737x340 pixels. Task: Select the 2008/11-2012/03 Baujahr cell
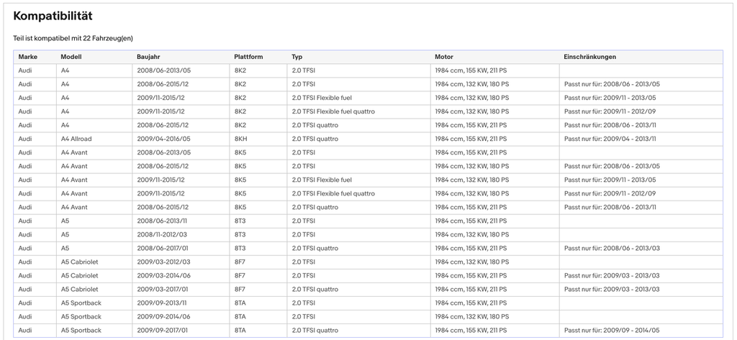181,234
